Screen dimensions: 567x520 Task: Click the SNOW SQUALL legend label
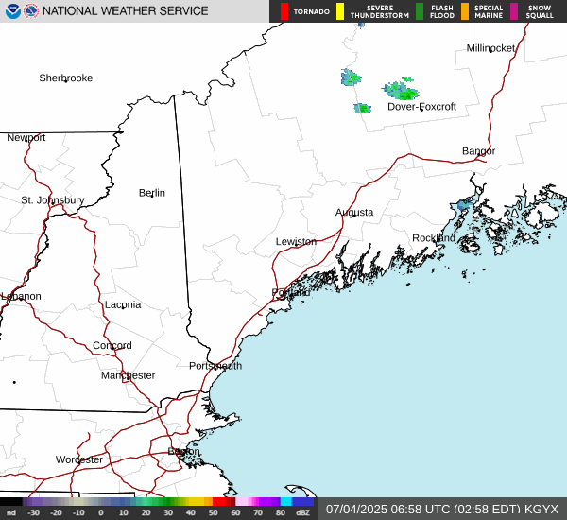tap(540, 11)
